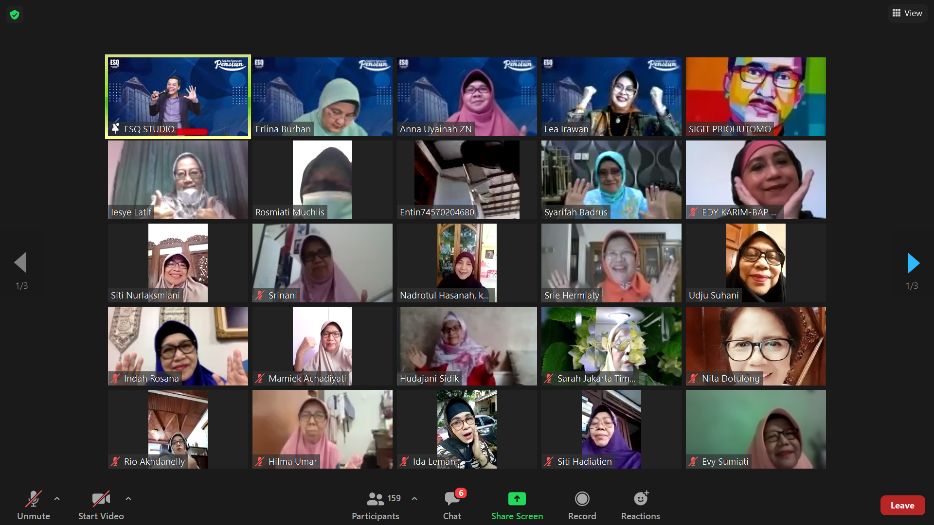Start Video with the camera toggle
Viewport: 934px width, 525px height.
pyautogui.click(x=101, y=499)
